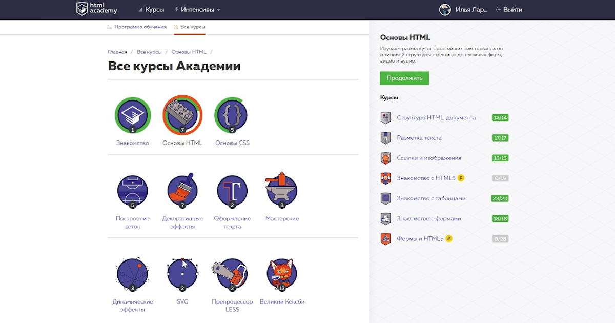Image resolution: width=615 pixels, height=323 pixels.
Task: Click the 23/23 progress badge
Action: point(500,198)
